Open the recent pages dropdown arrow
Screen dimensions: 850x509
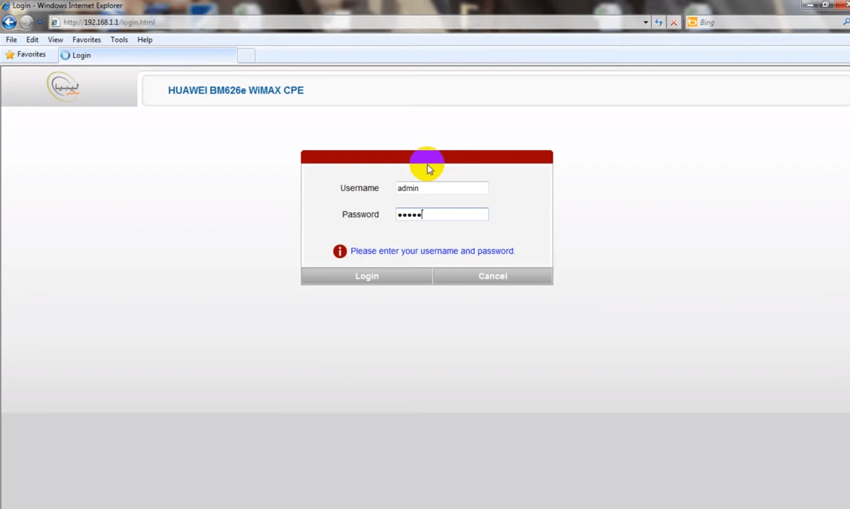pyautogui.click(x=40, y=22)
